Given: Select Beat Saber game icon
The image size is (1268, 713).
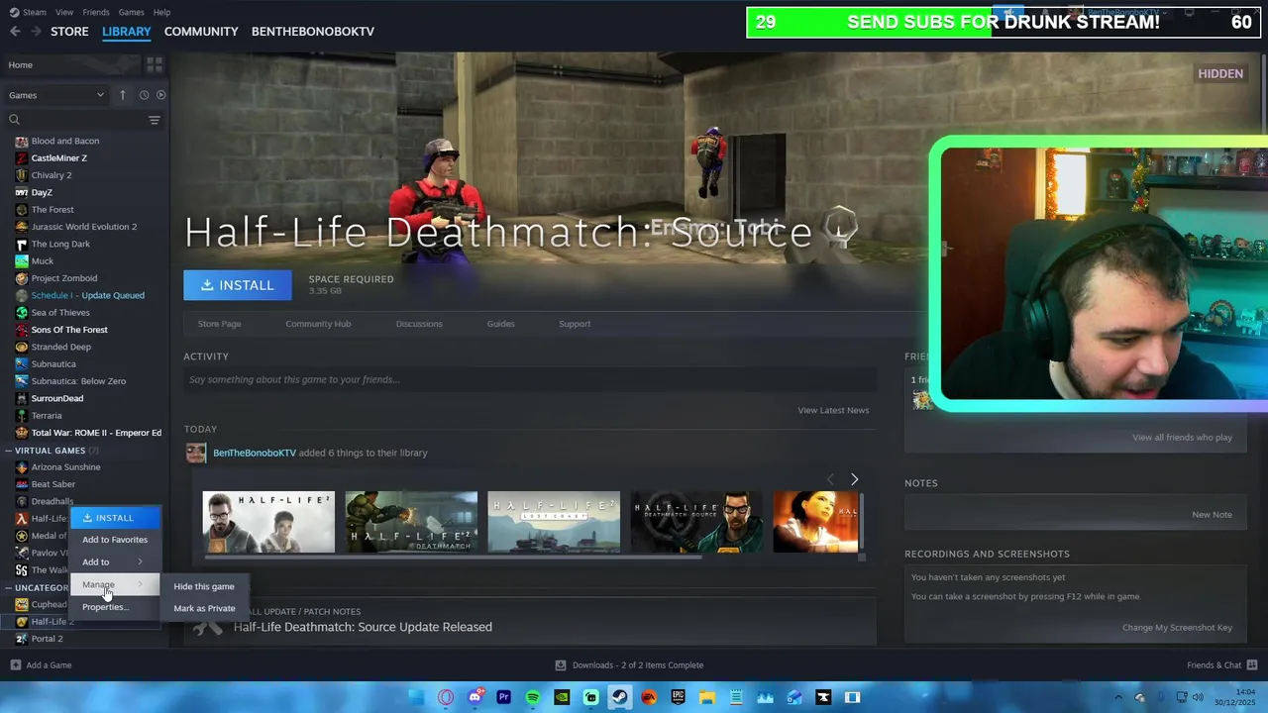Looking at the screenshot, I should (22, 484).
